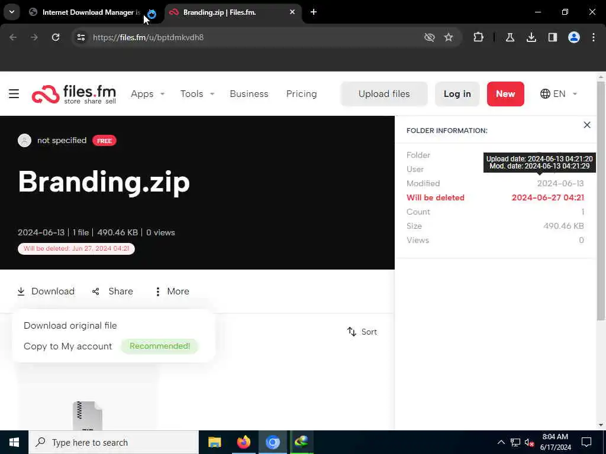Screen dimensions: 606x454
Task: Click the Sort control
Action: [362, 332]
